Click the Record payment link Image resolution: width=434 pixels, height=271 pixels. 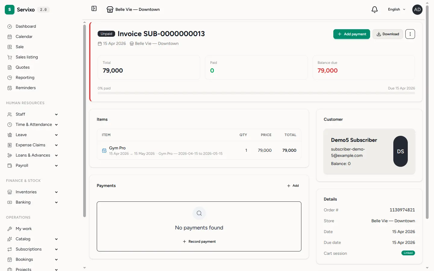199,241
